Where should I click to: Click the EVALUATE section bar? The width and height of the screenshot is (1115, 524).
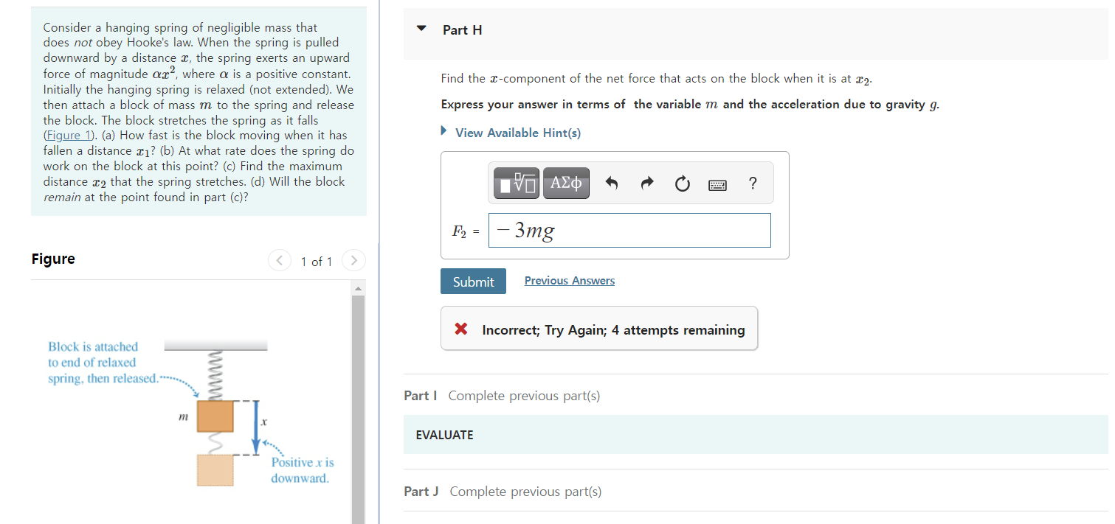pos(443,435)
